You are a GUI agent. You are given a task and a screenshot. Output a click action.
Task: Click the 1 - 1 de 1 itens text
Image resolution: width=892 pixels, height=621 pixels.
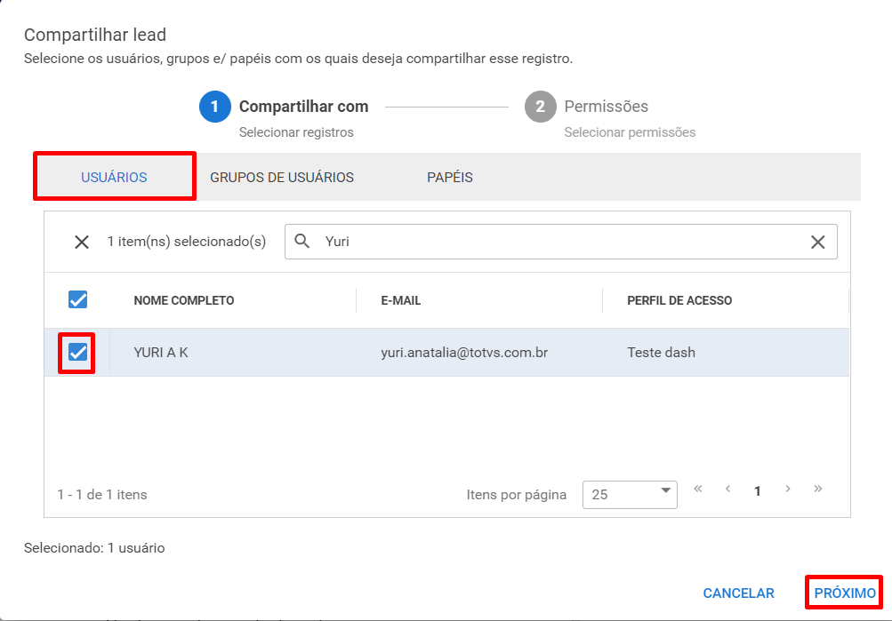tap(102, 494)
